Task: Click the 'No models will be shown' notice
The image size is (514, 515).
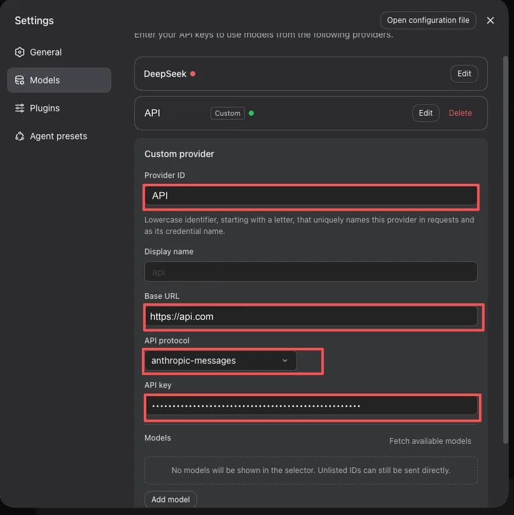Action: pyautogui.click(x=311, y=470)
